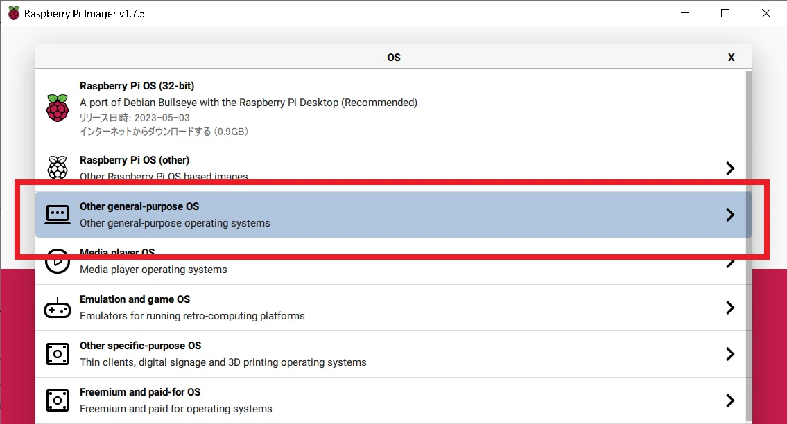
Task: Expand the Emulation and game OS chevron
Action: (x=730, y=308)
